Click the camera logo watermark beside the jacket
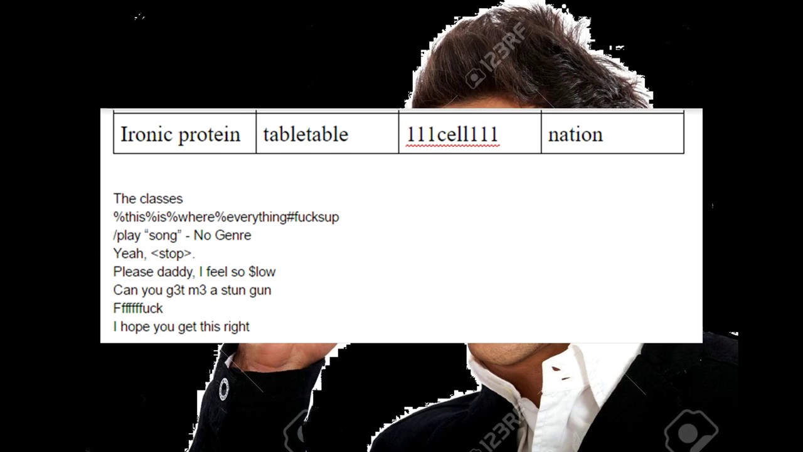 click(690, 430)
